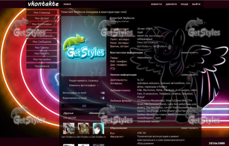Expand the Изменить фотографию dropdown
Viewport: 229px width, 146px height.
(84, 85)
